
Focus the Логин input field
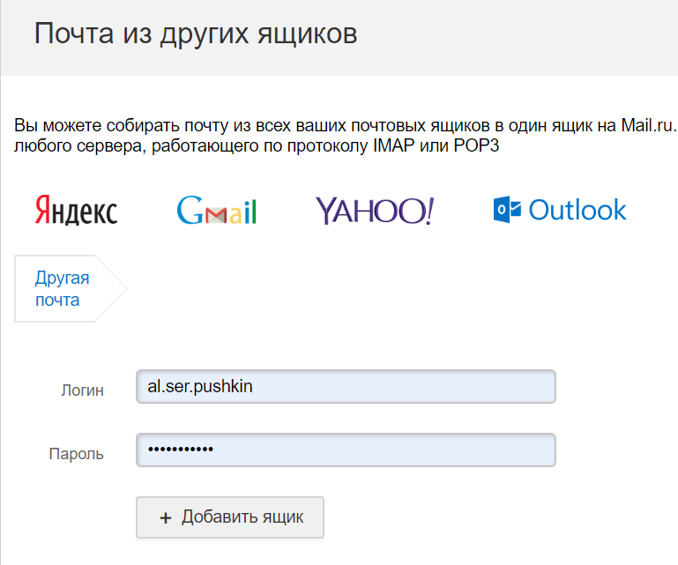click(346, 386)
